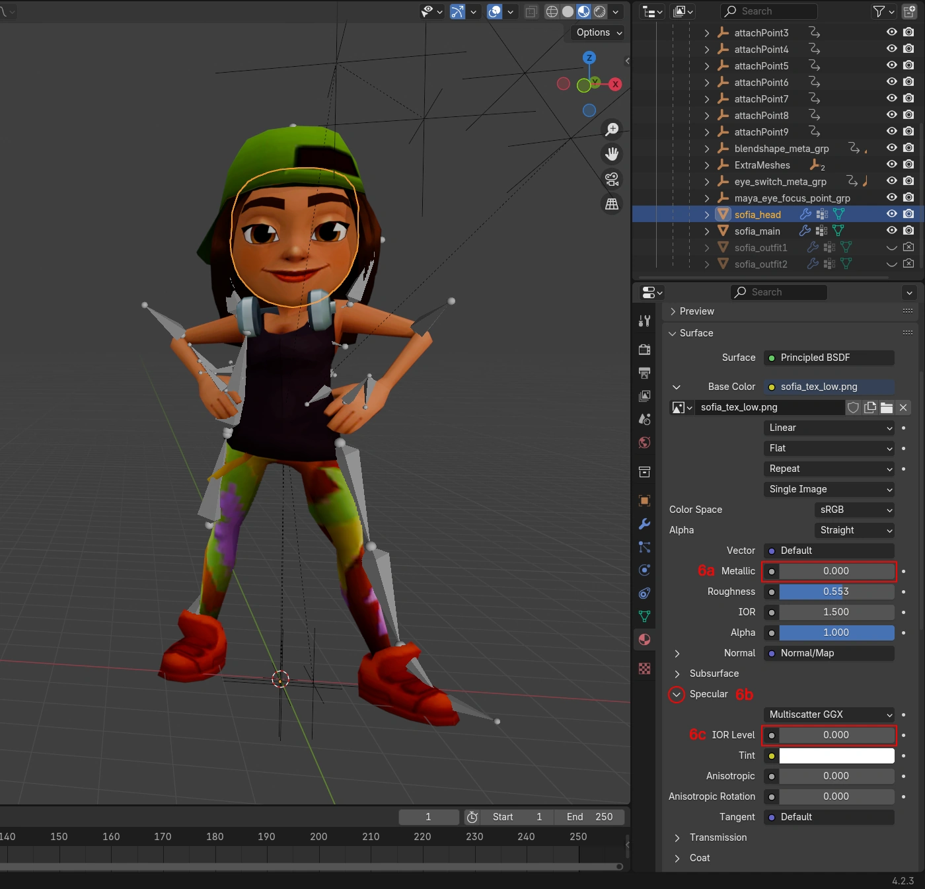Click the Roughness slider value
Image resolution: width=925 pixels, height=889 pixels.
(836, 592)
